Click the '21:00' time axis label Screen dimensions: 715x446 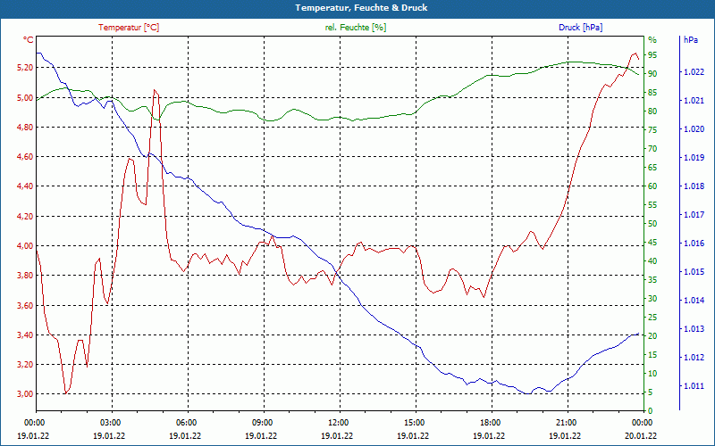click(566, 423)
